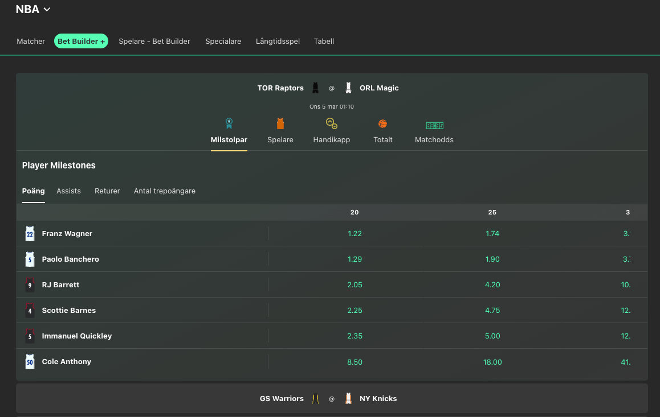Select the Milstolpar badge icon
Viewport: 660px width, 417px height.
[x=229, y=123]
